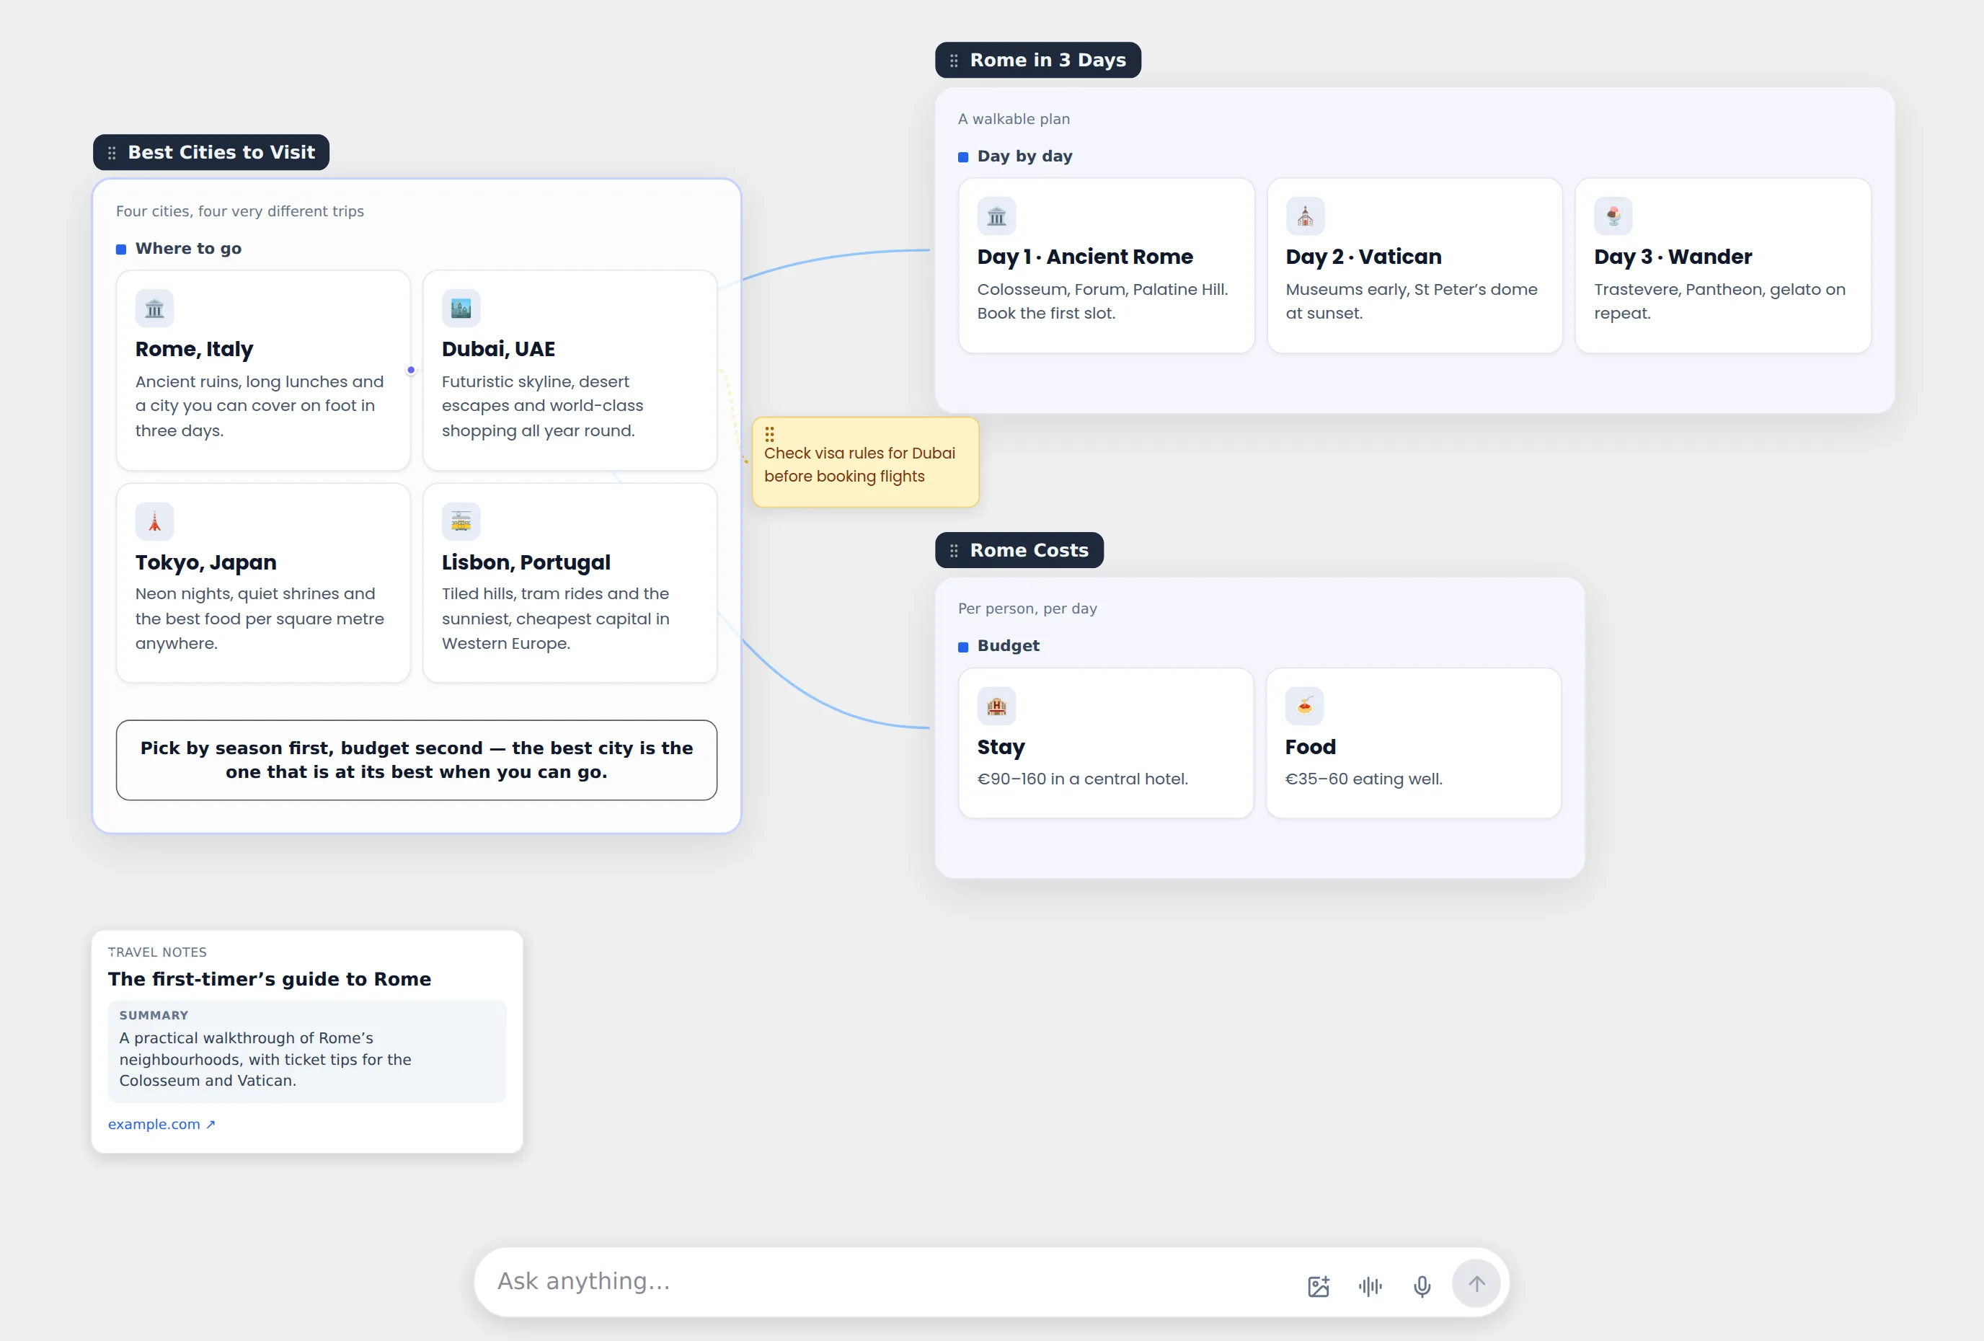
Task: Select the Rome, Italy card title
Action: (x=194, y=349)
